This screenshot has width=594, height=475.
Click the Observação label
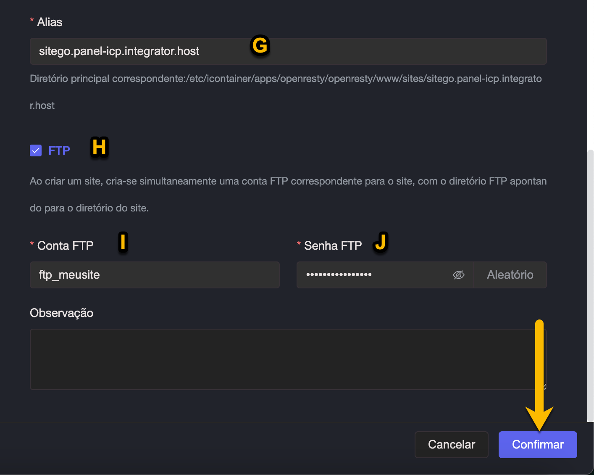(x=61, y=313)
